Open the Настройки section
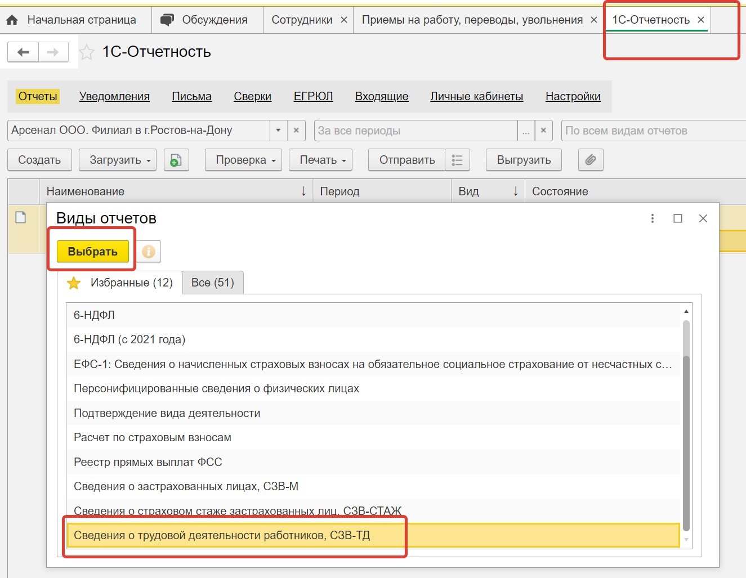 click(x=573, y=97)
